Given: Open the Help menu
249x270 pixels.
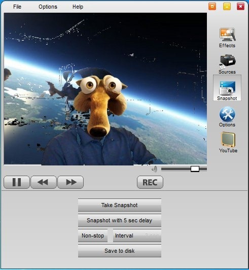Looking at the screenshot, I should (x=78, y=7).
